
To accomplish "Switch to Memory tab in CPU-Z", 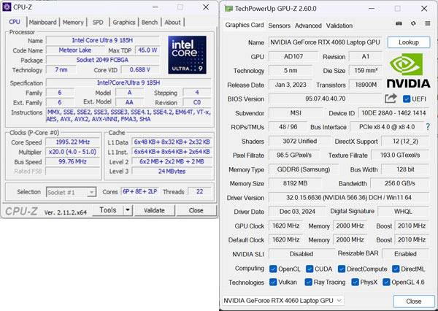I will click(x=73, y=23).
